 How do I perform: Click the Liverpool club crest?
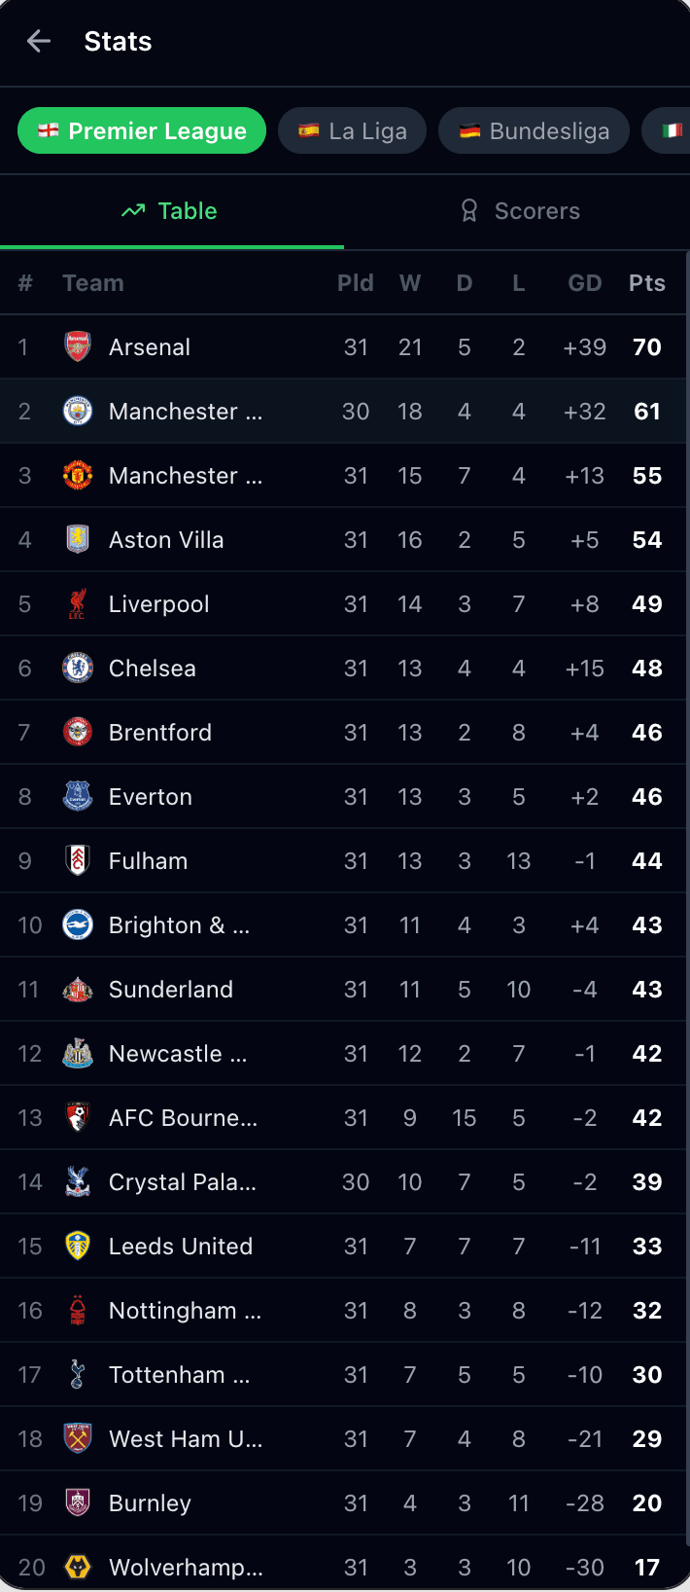[x=78, y=604]
